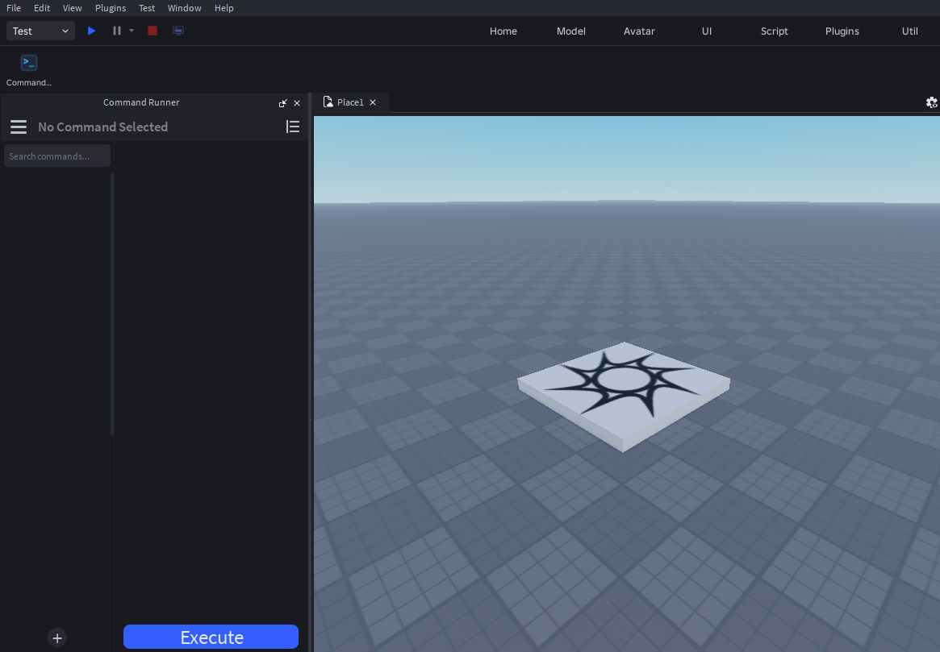Open the Test mode dropdown
Screen dimensions: 940x652
pos(40,31)
